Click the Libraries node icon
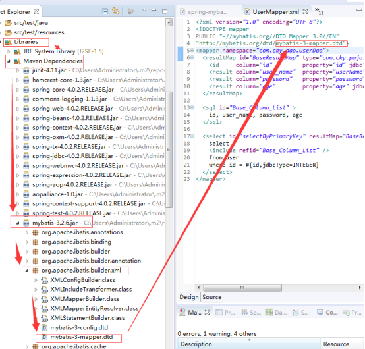The image size is (365, 349). click(x=8, y=42)
